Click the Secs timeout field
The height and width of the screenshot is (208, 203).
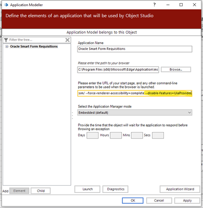[x=158, y=135]
